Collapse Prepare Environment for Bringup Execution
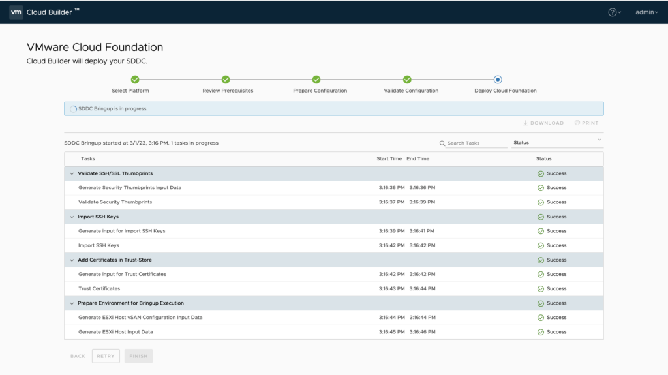Image resolution: width=668 pixels, height=375 pixels. pos(72,303)
